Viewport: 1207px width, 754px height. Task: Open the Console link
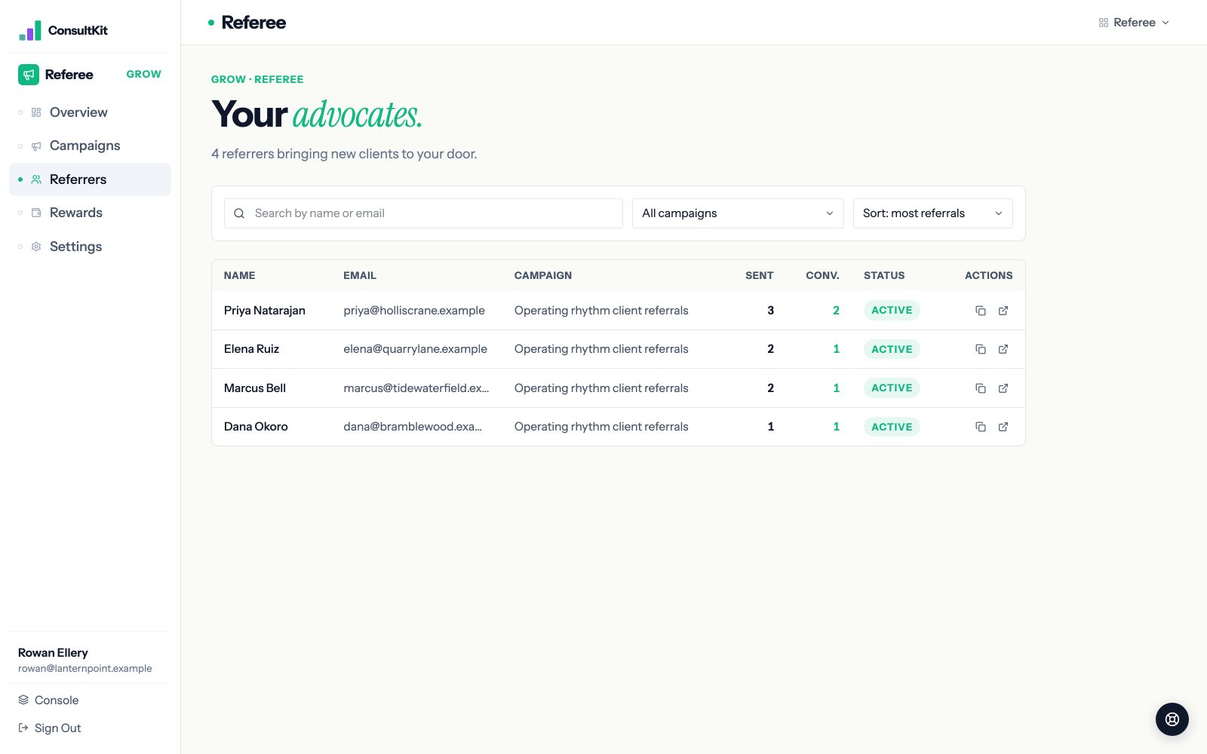(48, 700)
